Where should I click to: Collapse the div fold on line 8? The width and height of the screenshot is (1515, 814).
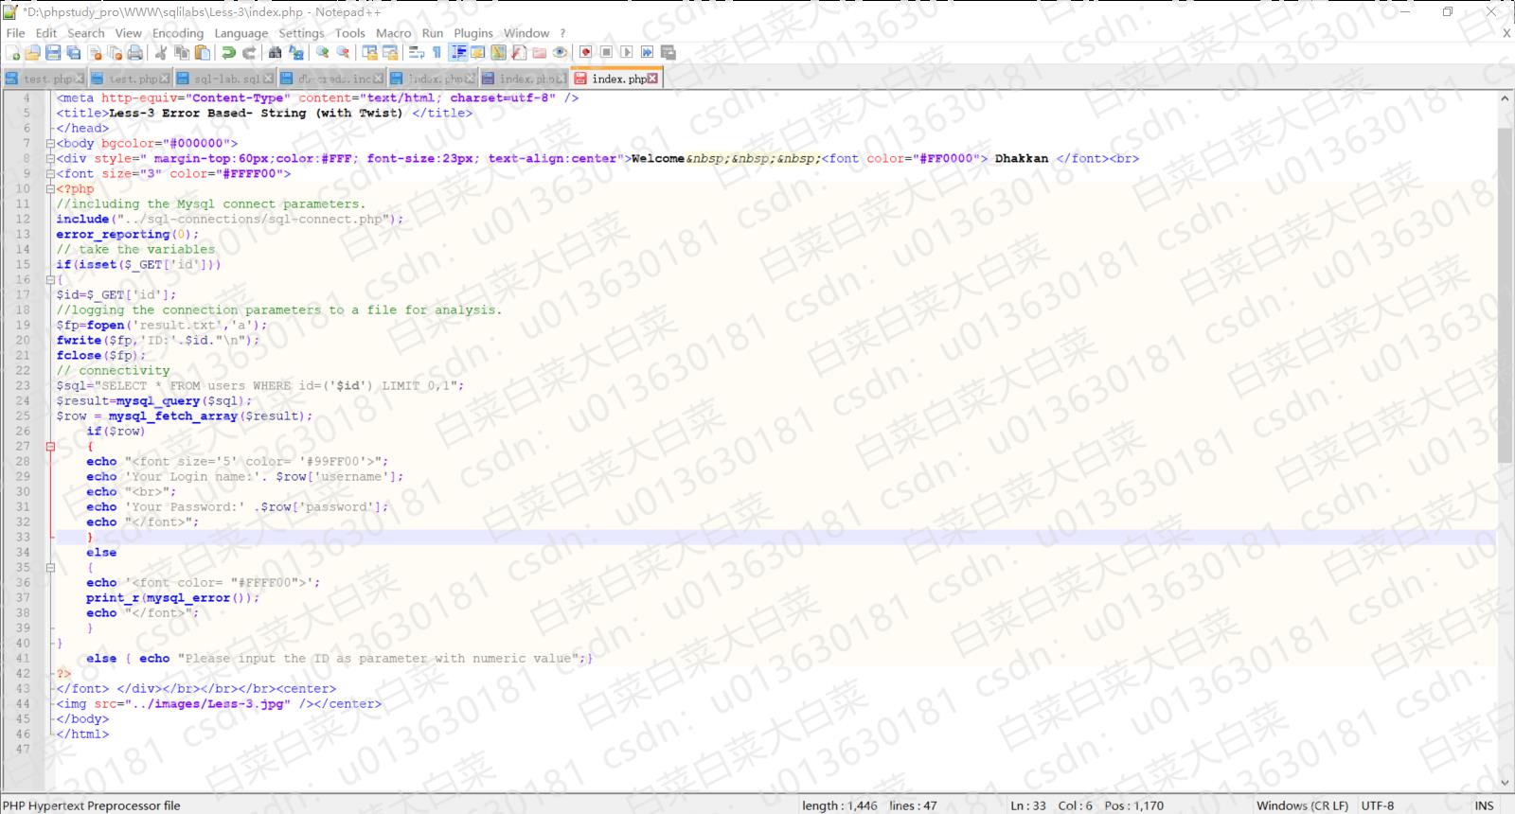(x=50, y=158)
